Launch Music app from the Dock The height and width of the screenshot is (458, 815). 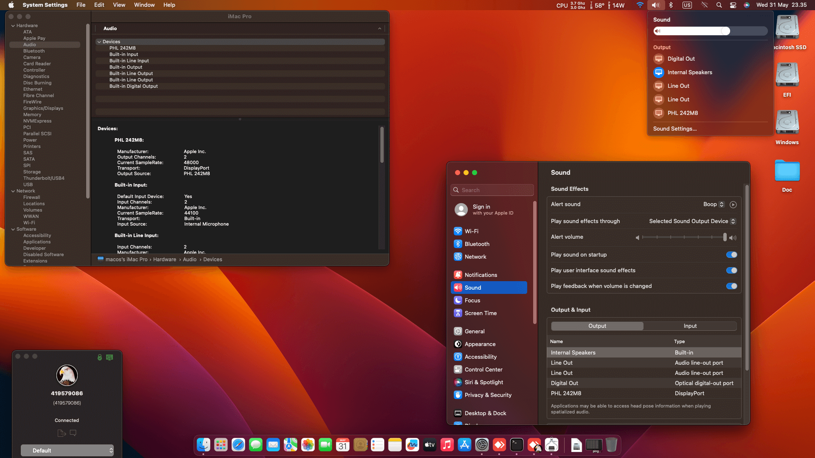[x=447, y=445]
